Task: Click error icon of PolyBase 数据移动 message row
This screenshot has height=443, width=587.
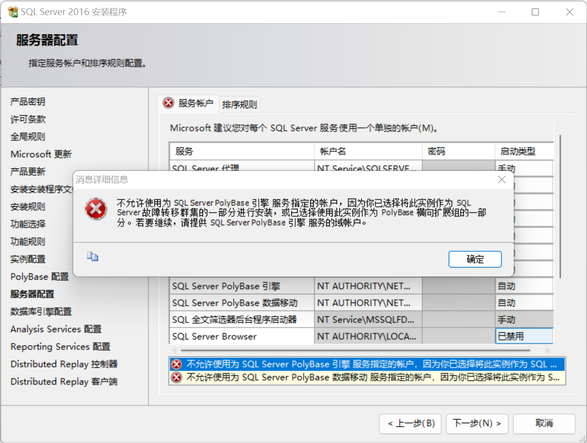Action: (177, 377)
